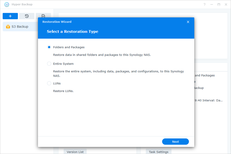Viewport: 231px width, 154px height.
Task: Close the Hyper Backup window
Action: (226, 4)
